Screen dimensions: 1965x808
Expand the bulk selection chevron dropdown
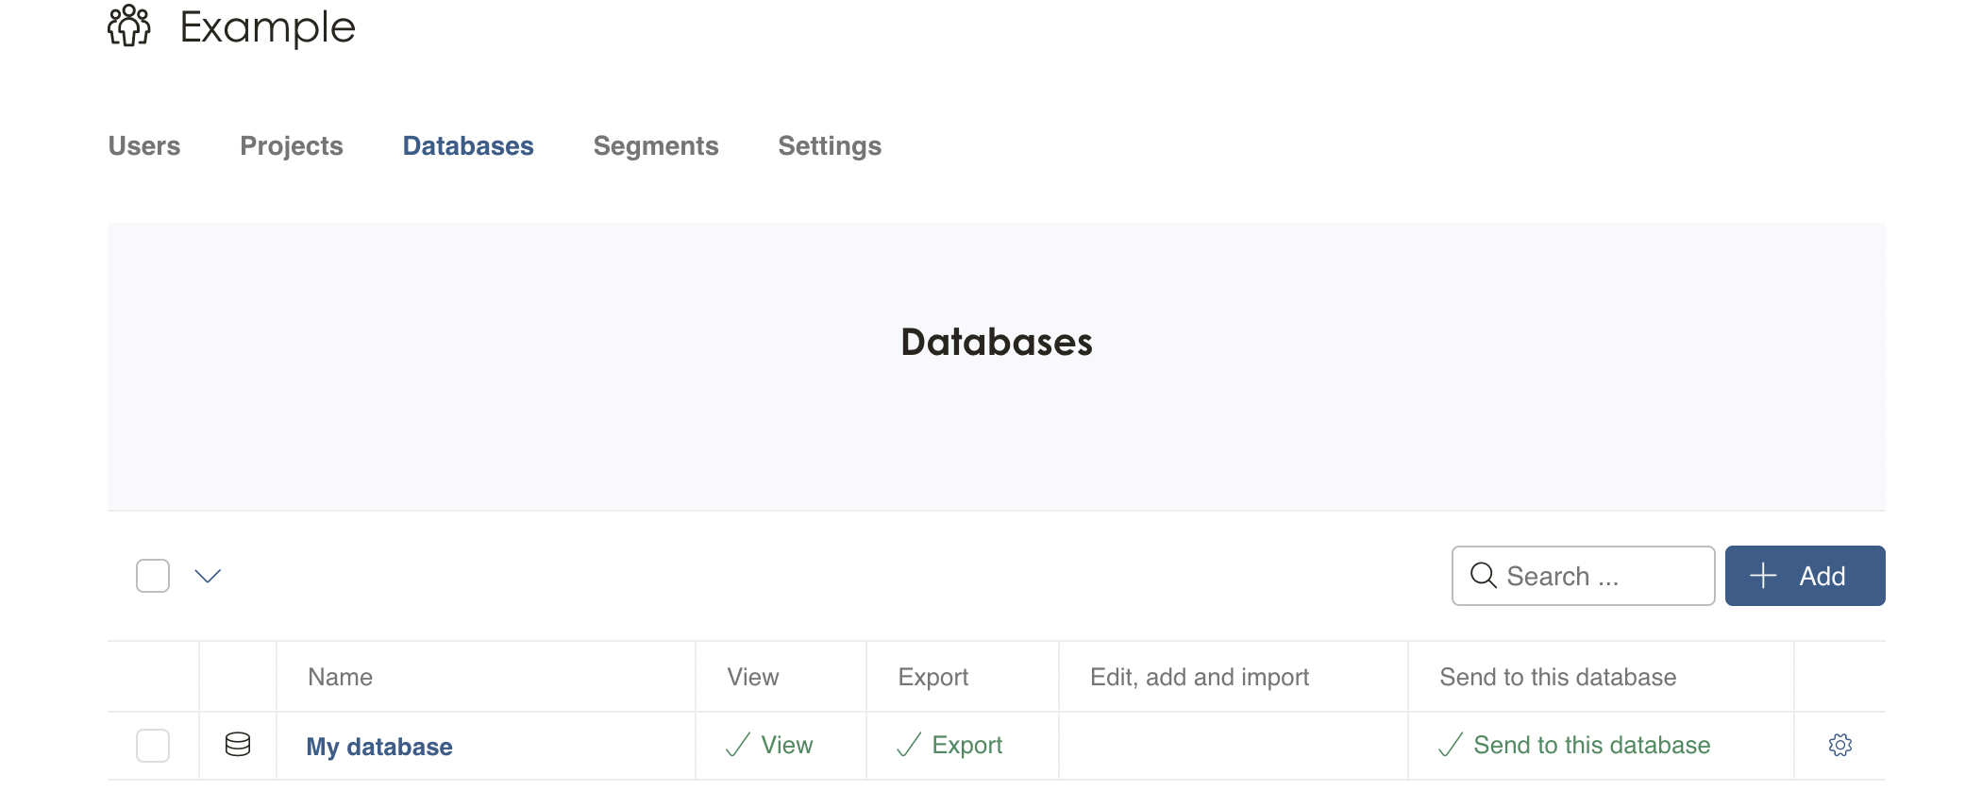pos(208,576)
